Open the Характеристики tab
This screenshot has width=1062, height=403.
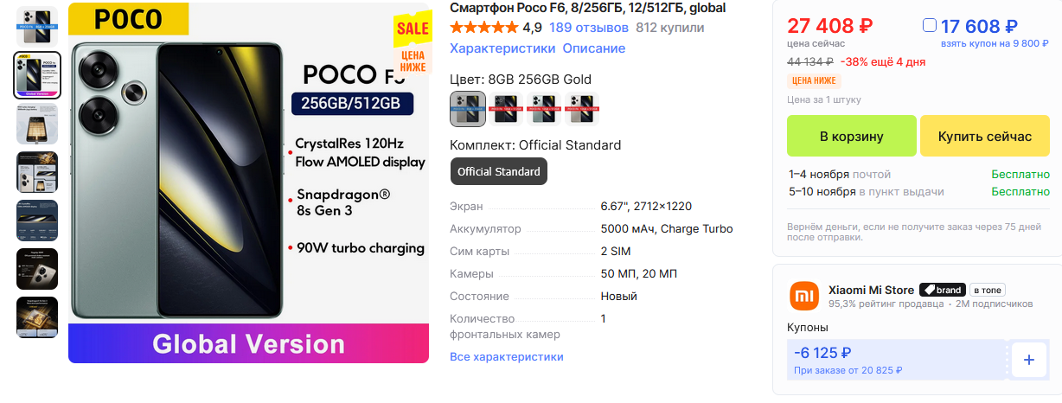[x=502, y=48]
